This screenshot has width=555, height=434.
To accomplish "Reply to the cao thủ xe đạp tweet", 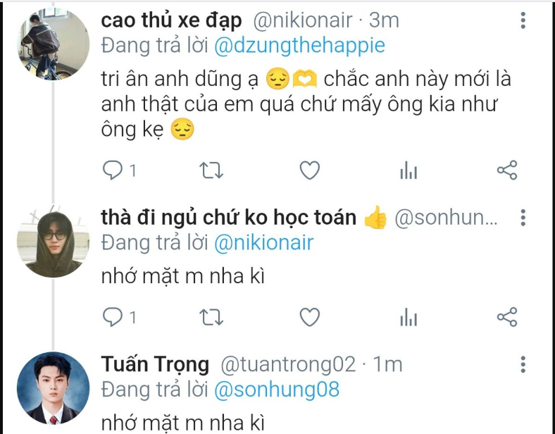I will pyautogui.click(x=113, y=170).
